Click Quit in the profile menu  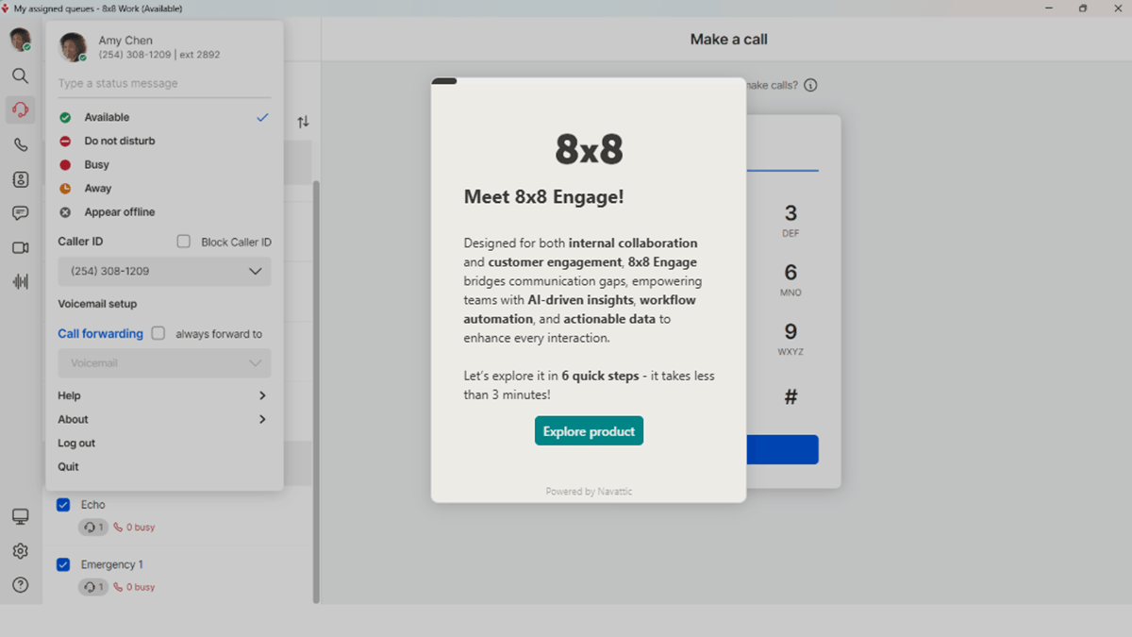pyautogui.click(x=67, y=466)
